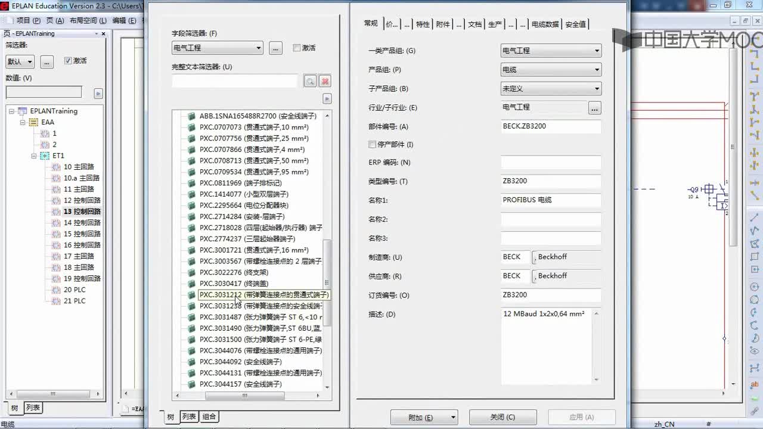Click the 关闭 (C) button
This screenshot has height=429, width=763.
coord(503,418)
